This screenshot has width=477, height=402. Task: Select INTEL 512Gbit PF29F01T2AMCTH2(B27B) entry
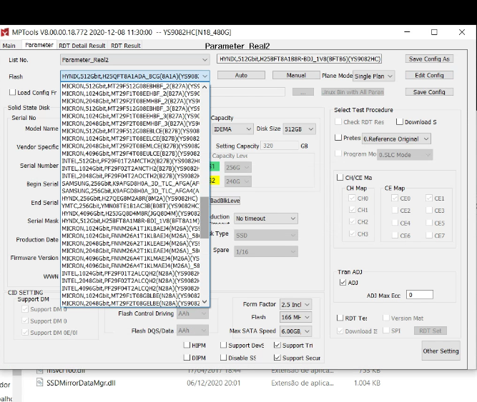[x=131, y=161]
